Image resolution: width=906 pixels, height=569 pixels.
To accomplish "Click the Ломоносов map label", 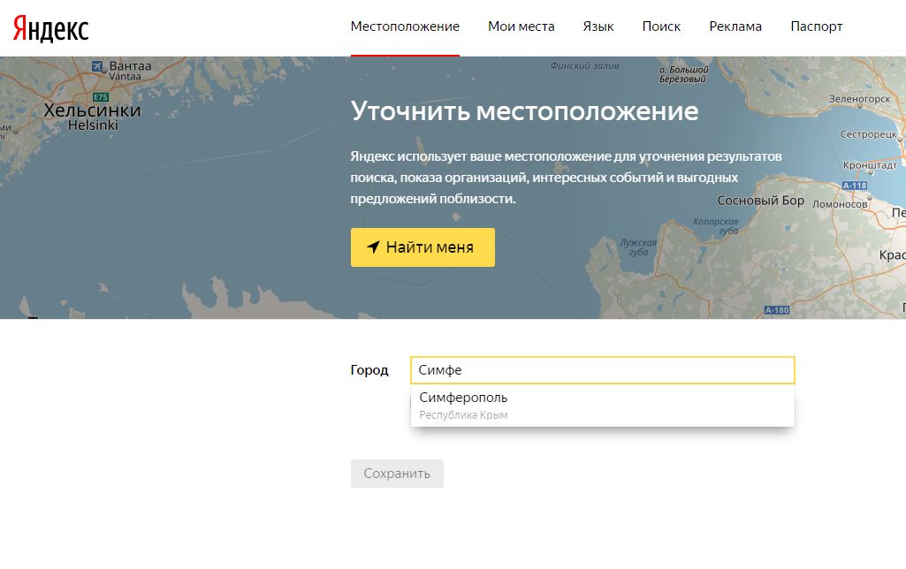I will coord(840,204).
